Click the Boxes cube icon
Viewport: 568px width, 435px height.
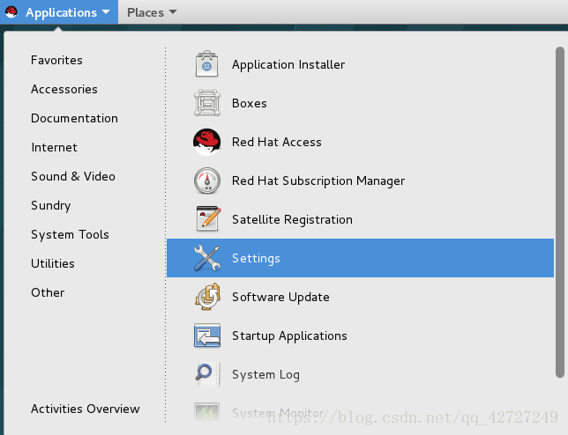tap(207, 103)
